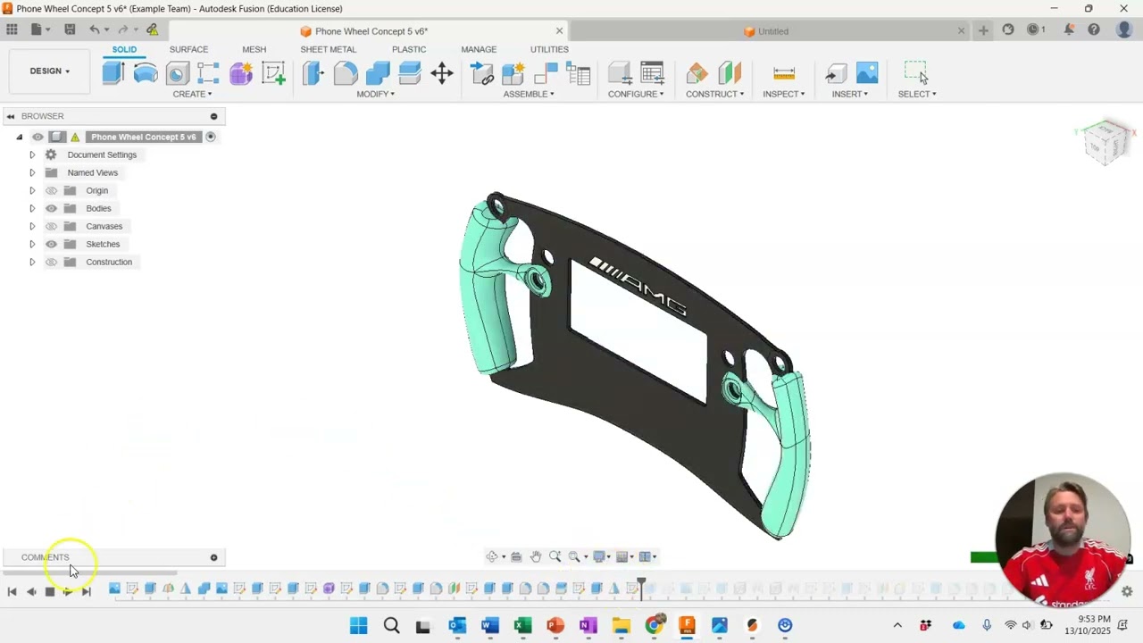Click the Undo arrow
Viewport: 1143px width, 643px height.
(x=94, y=29)
